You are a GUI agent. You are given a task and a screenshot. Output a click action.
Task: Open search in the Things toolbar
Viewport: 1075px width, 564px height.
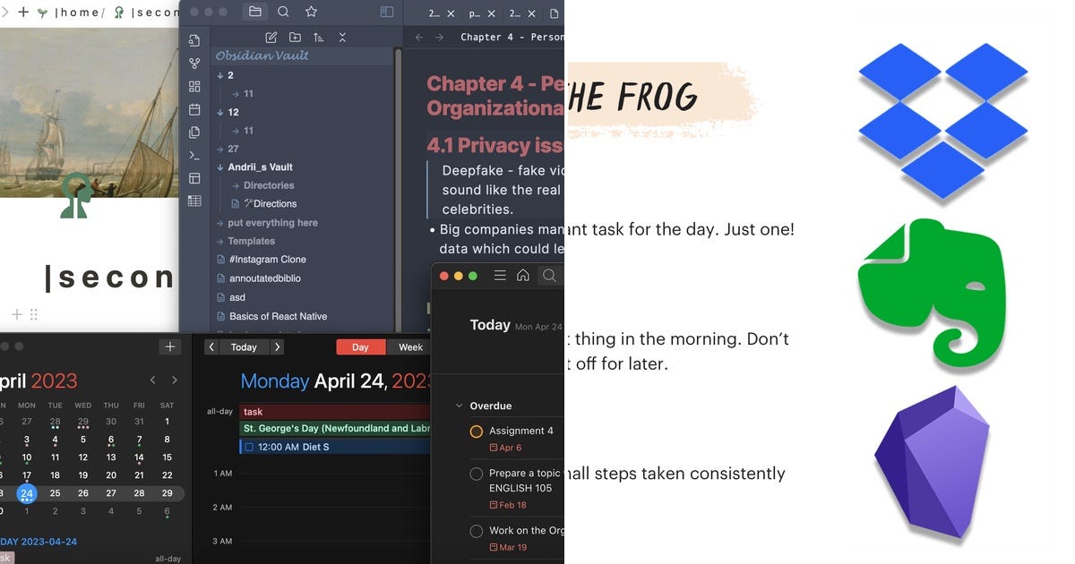pyautogui.click(x=549, y=276)
